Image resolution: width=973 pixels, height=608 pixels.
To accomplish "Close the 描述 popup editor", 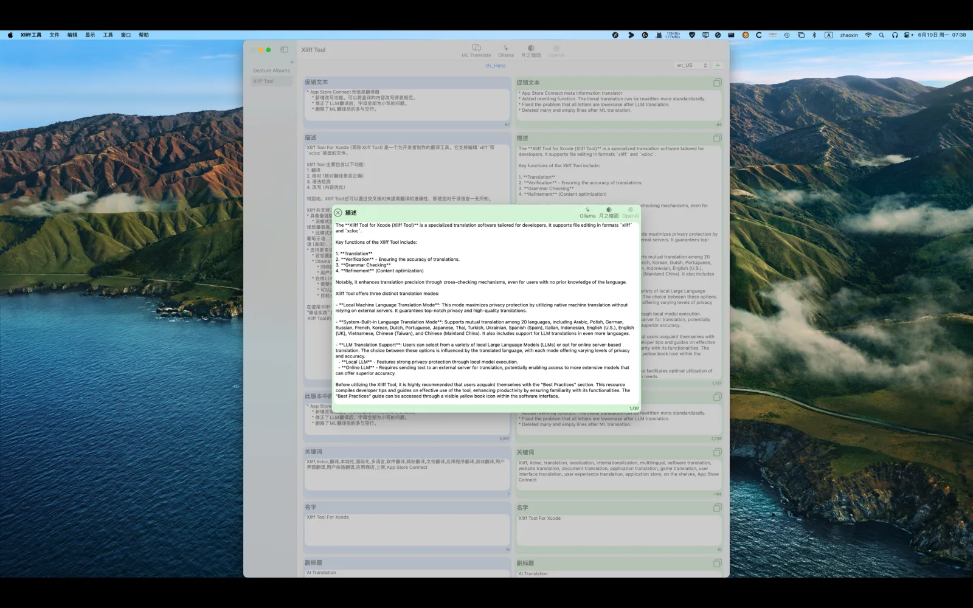I will coord(338,213).
